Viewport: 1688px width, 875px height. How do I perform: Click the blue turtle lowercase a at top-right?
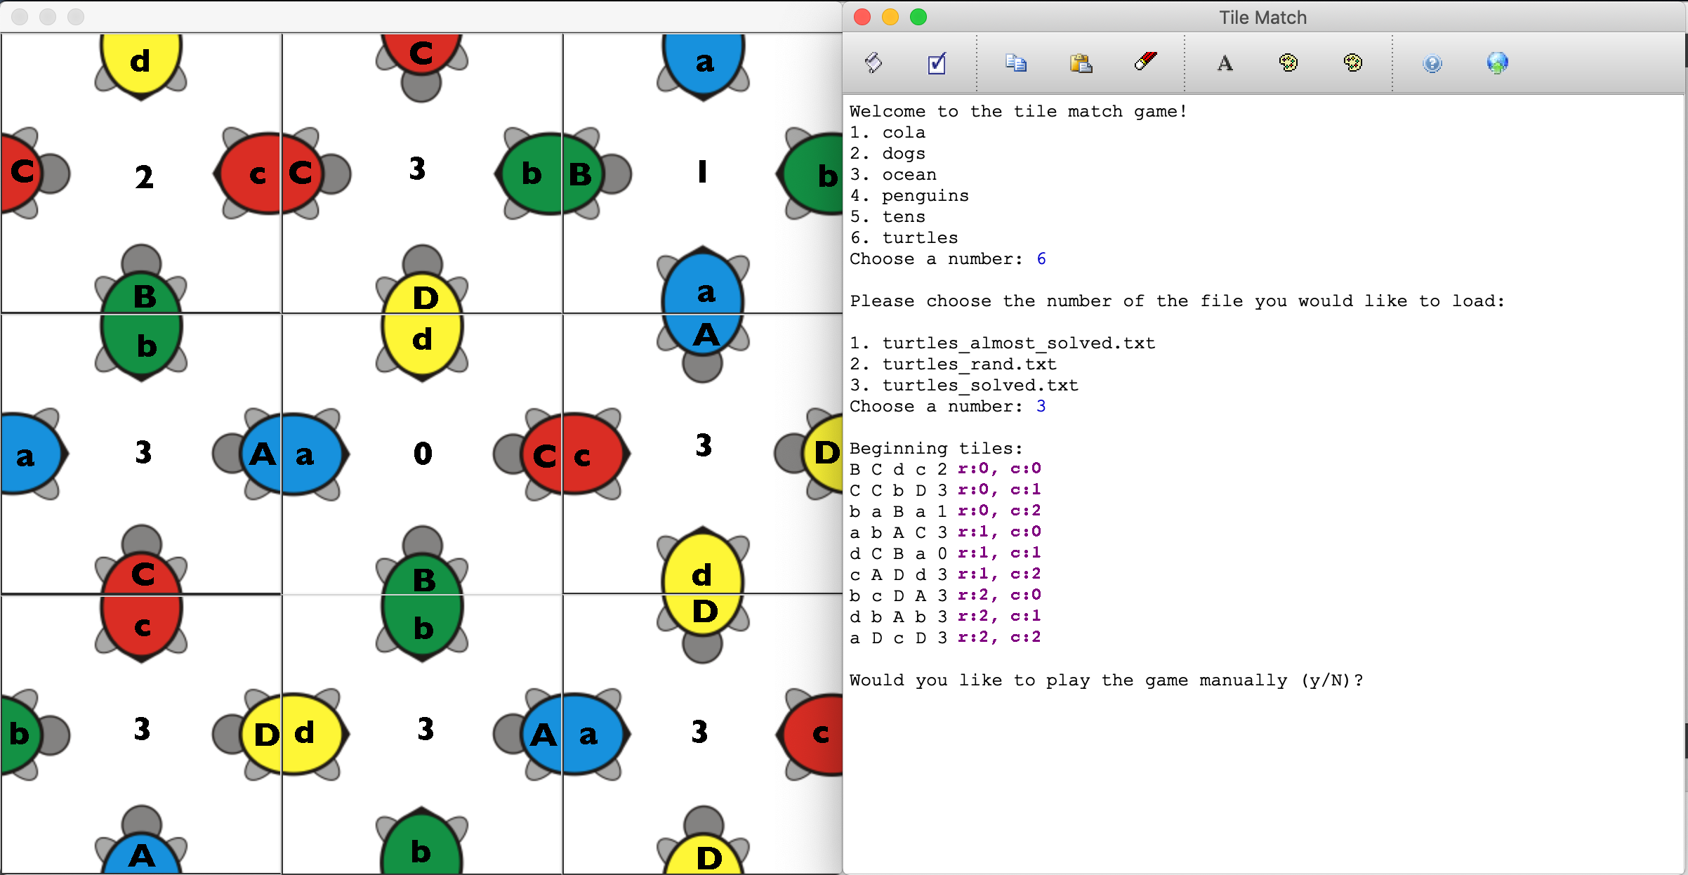pos(704,63)
